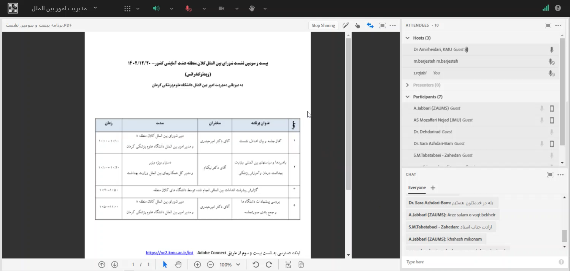
Task: Open the pods grid menu icon
Action: tap(127, 8)
